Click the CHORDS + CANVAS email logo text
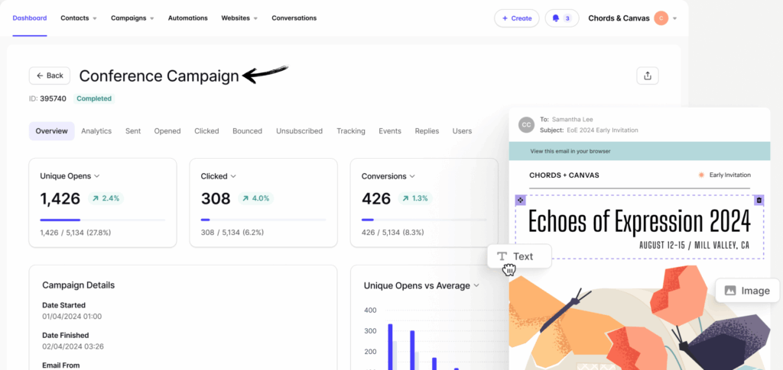Image resolution: width=783 pixels, height=370 pixels. pos(564,175)
